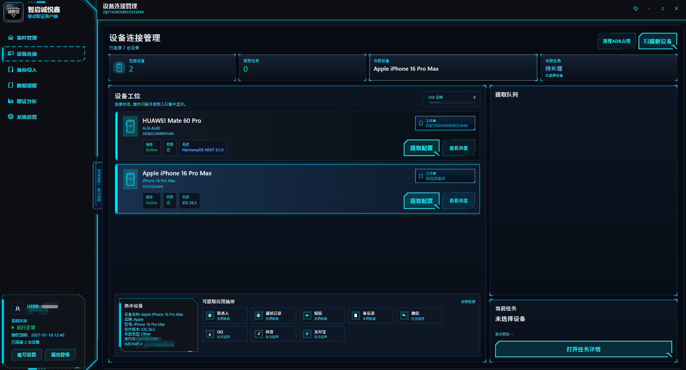Click the Apple iPhone 16 Pro Max row title
Viewport: 686px width, 370px height.
click(x=177, y=173)
